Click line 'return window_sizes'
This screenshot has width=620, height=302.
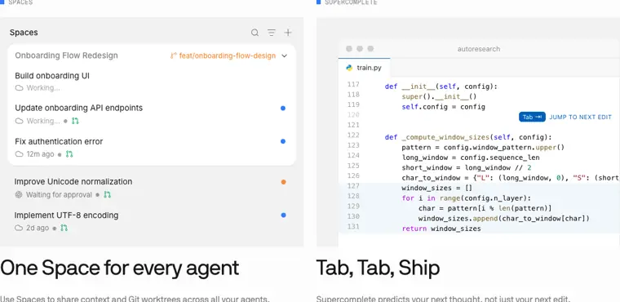[441, 229]
